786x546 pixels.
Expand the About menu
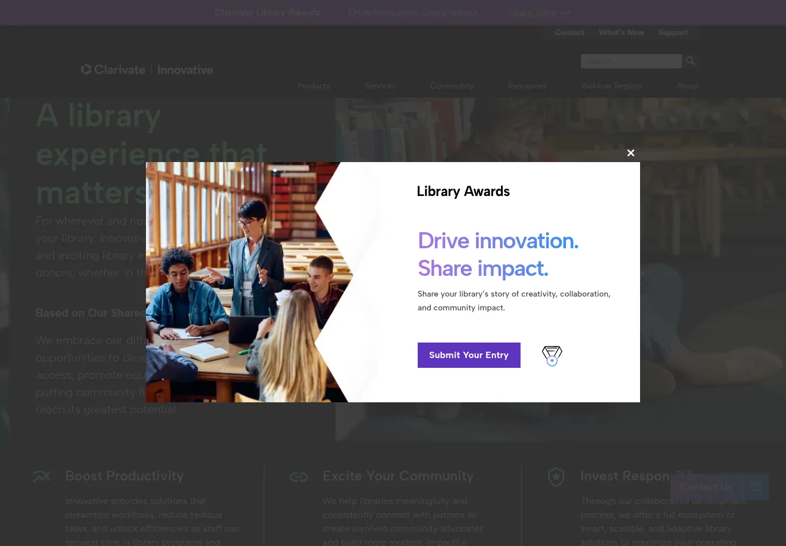click(x=688, y=86)
